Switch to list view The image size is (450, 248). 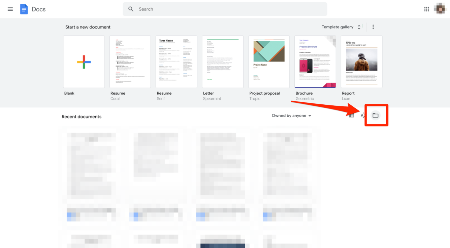point(352,115)
